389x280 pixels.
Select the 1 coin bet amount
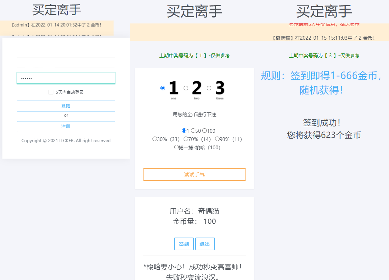click(184, 130)
